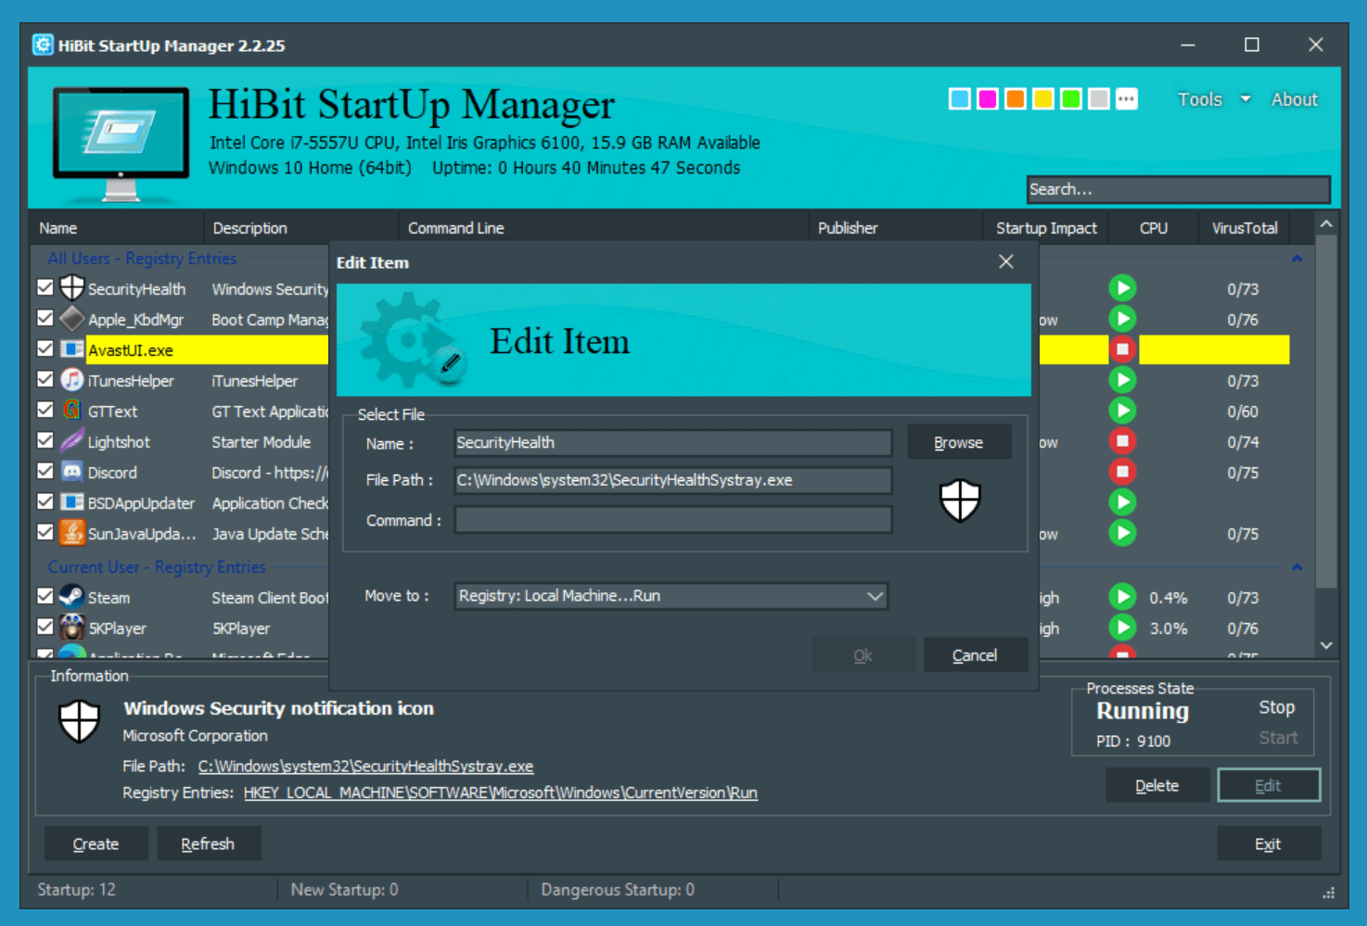Click the Search field
The width and height of the screenshot is (1367, 926).
point(1178,189)
